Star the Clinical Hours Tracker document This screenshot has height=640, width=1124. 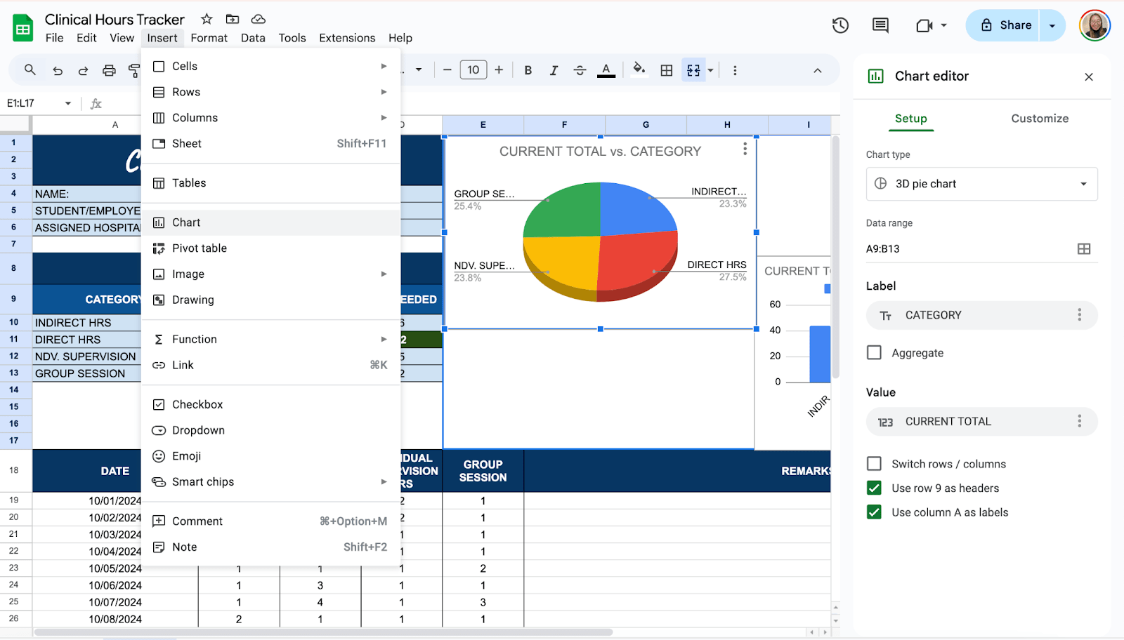(207, 19)
